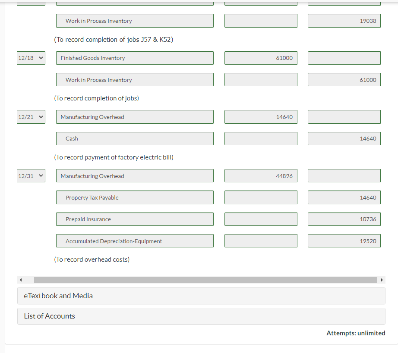Screen dimensions: 398x353
Task: Click the empty credit field beside Finished Goods Inventory
Action: pyautogui.click(x=344, y=58)
